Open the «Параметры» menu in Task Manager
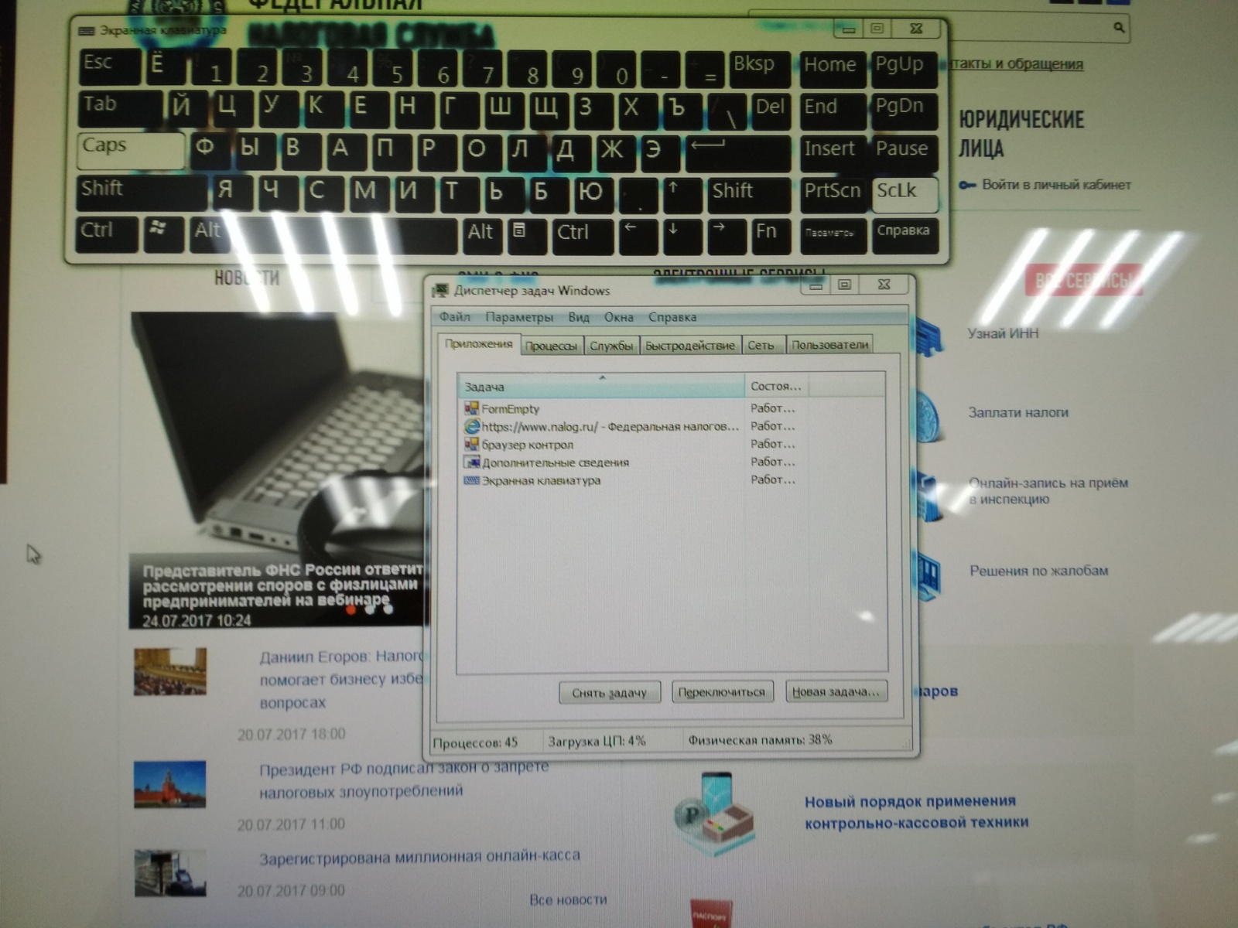The image size is (1238, 928). (x=519, y=317)
